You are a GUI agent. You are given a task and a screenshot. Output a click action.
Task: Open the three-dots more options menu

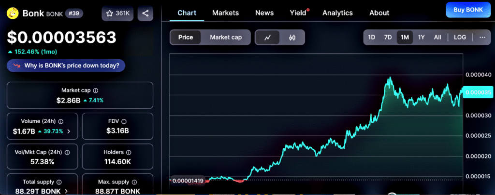[x=482, y=37]
